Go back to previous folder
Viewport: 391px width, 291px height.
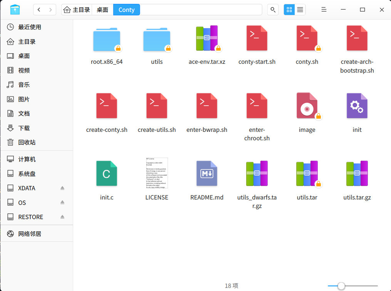coord(39,10)
